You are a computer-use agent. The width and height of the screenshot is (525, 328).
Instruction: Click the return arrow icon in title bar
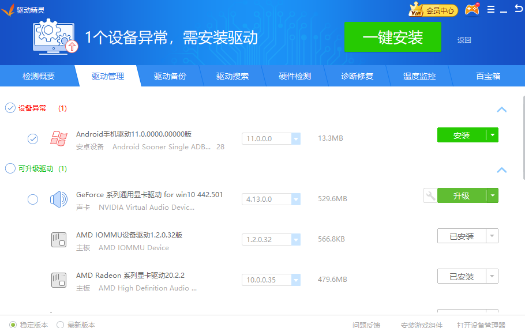point(519,9)
